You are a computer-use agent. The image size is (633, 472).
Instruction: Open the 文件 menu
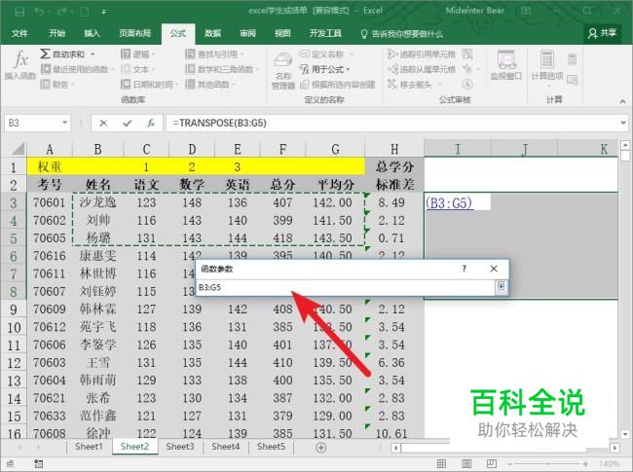(x=19, y=32)
